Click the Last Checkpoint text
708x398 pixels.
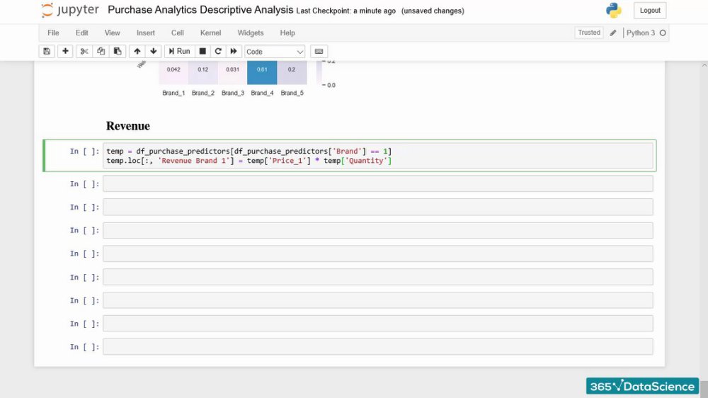pyautogui.click(x=346, y=11)
